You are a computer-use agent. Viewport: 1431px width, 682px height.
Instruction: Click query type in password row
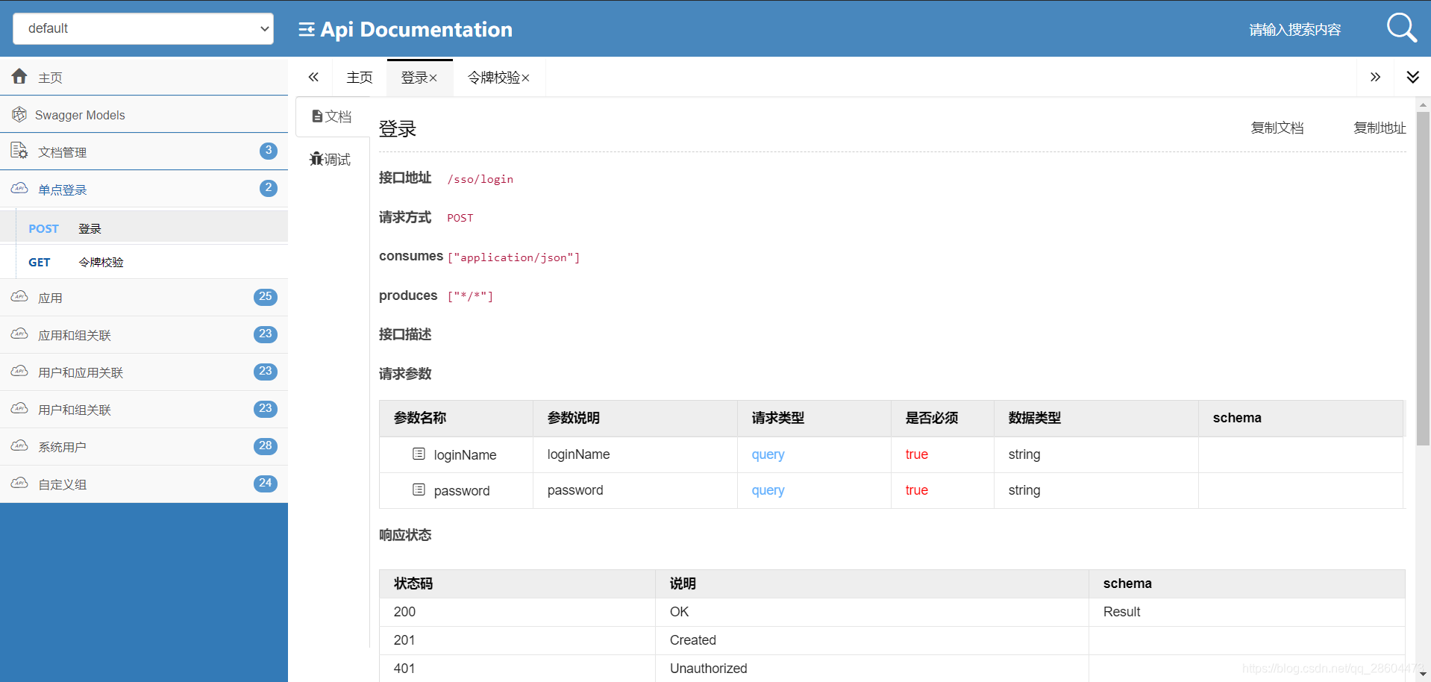coord(768,490)
